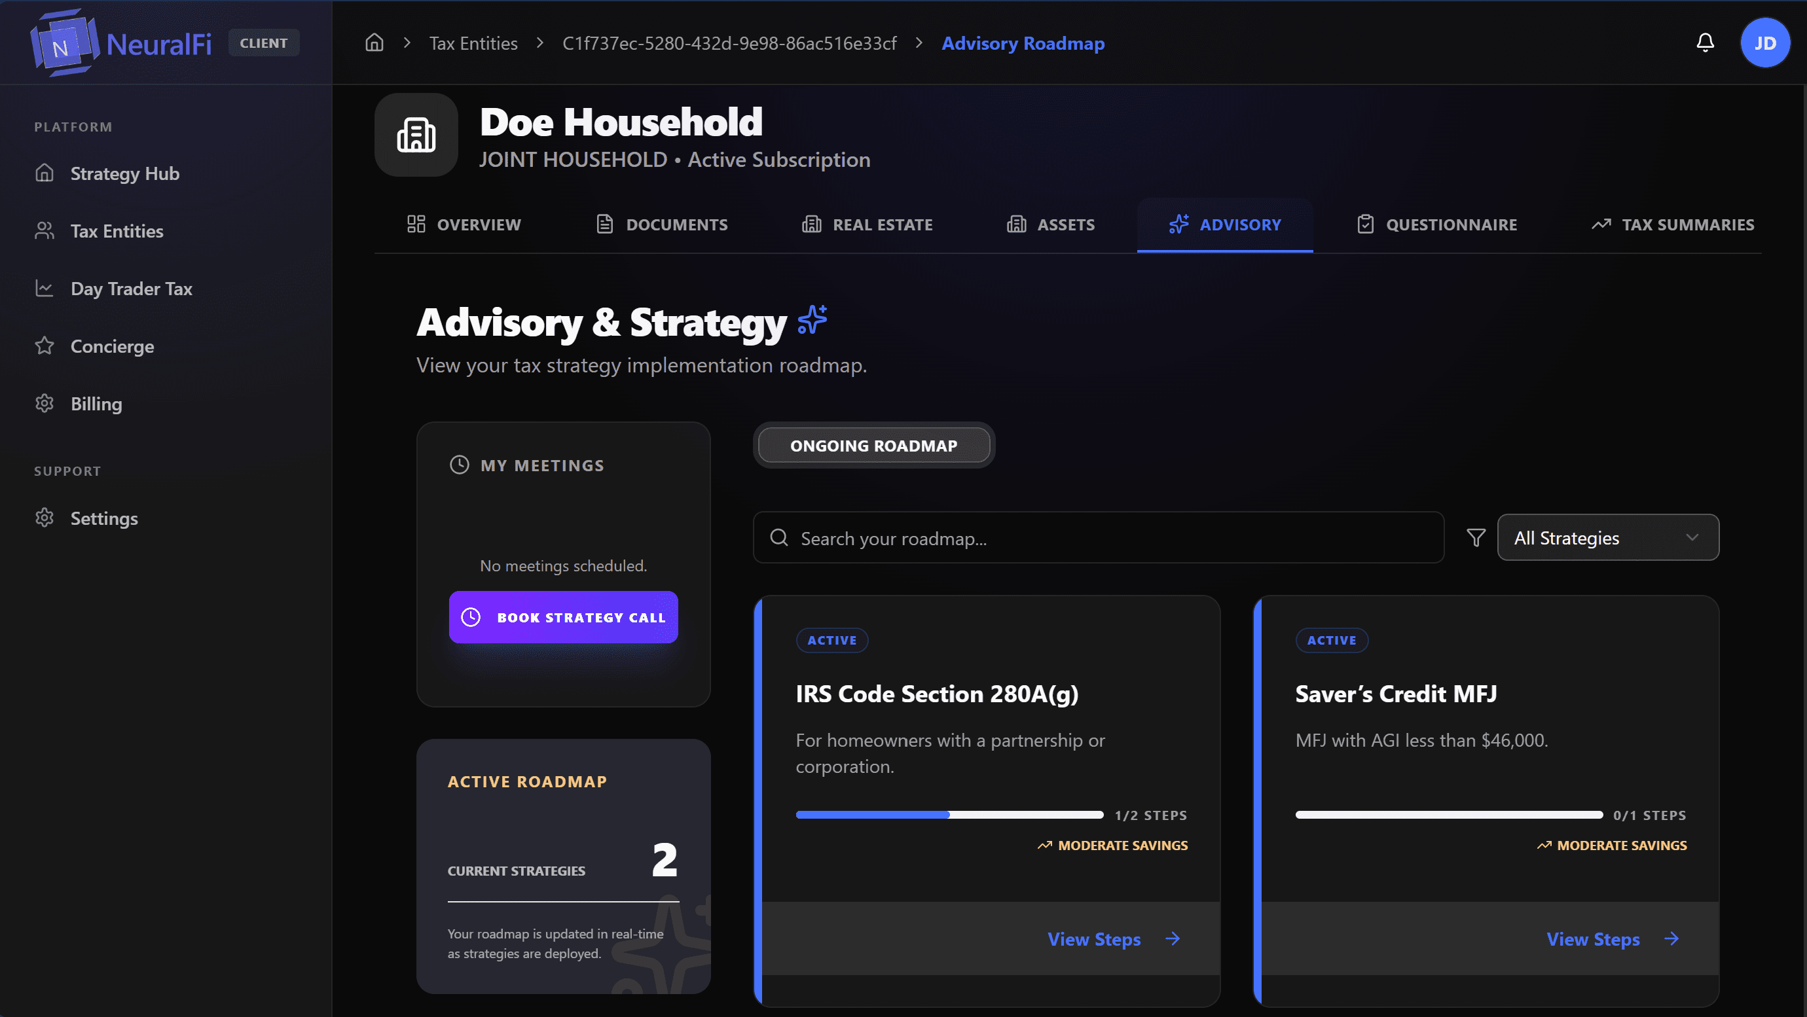
Task: Open the IRS Code Section 280A(g) card title
Action: [936, 693]
